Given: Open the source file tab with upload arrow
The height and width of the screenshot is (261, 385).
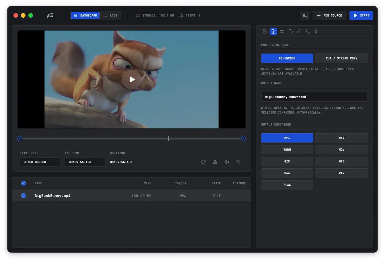Looking at the screenshot, I should (x=265, y=32).
